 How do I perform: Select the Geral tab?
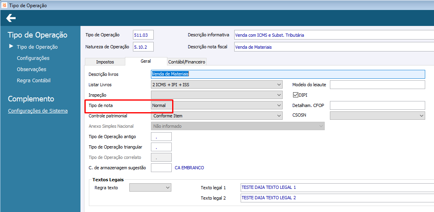pos(146,61)
